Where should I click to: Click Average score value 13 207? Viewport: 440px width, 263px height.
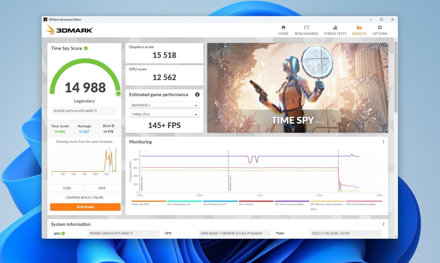point(84,132)
